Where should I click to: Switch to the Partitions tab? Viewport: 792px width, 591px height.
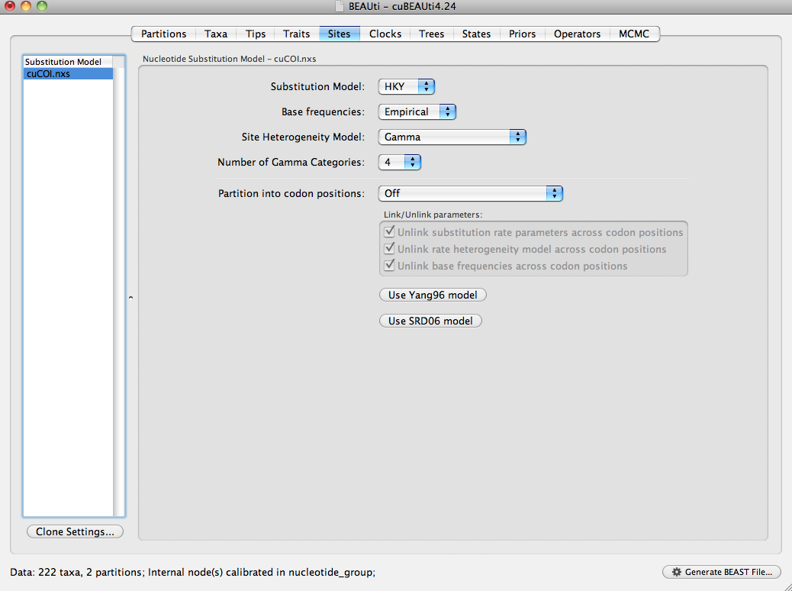[x=163, y=34]
